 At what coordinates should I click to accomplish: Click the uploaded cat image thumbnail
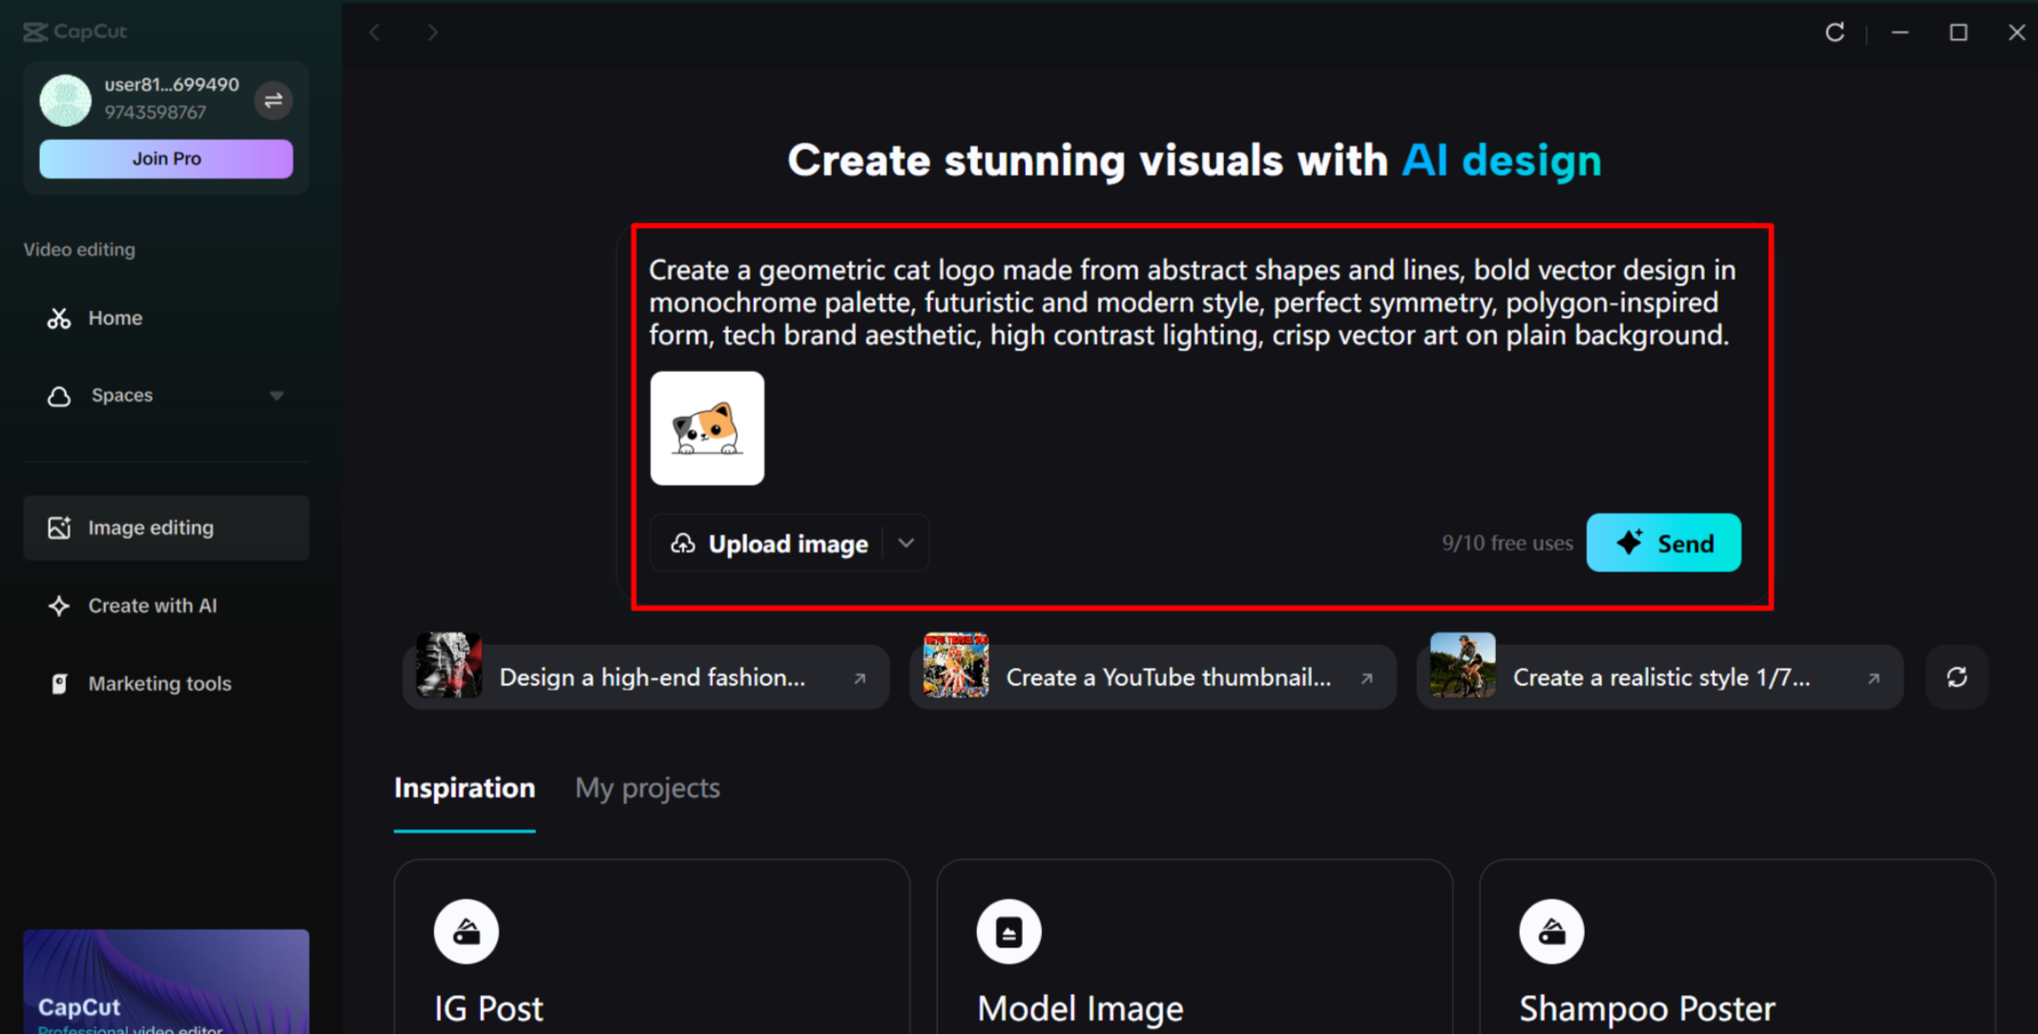tap(706, 428)
